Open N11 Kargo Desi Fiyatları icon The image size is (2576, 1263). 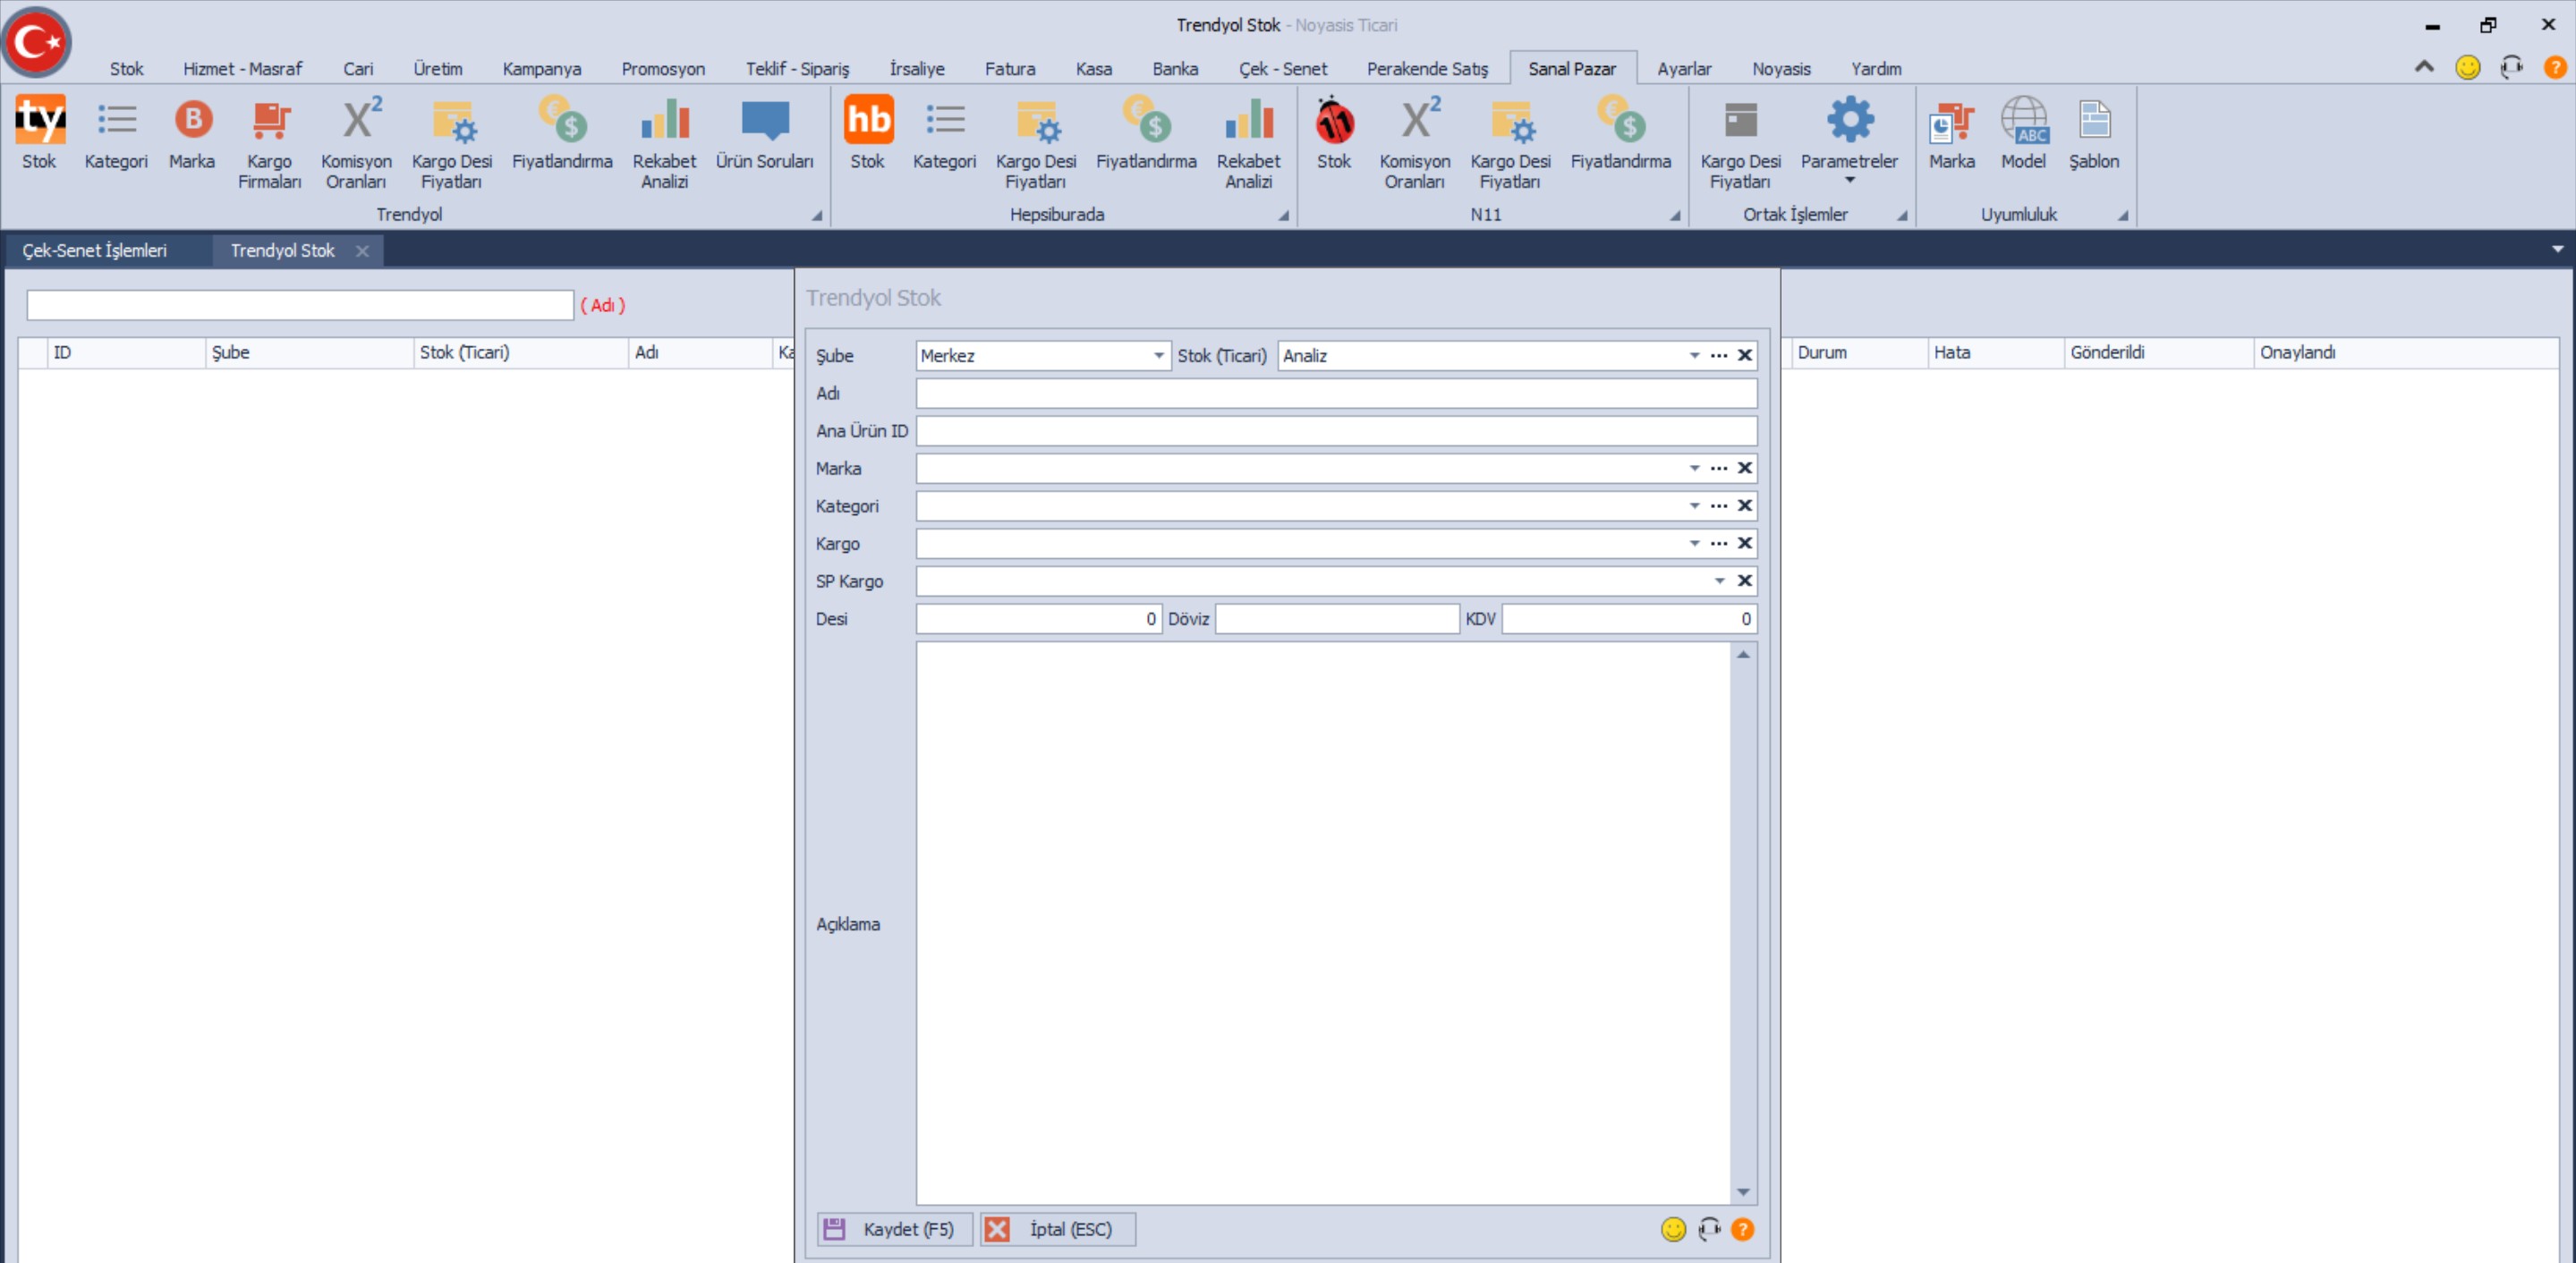coord(1510,143)
